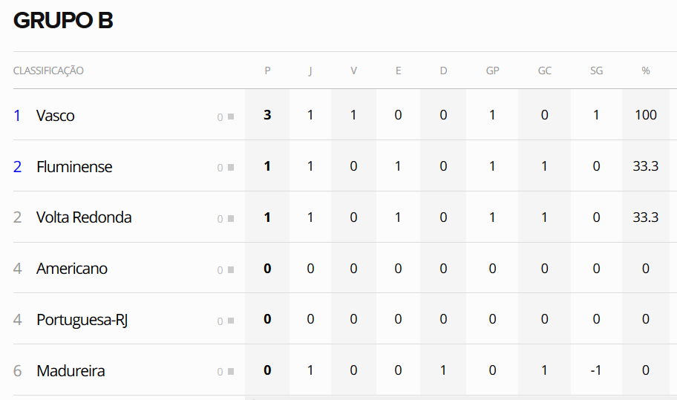Click Americano's position change indicator square

231,270
